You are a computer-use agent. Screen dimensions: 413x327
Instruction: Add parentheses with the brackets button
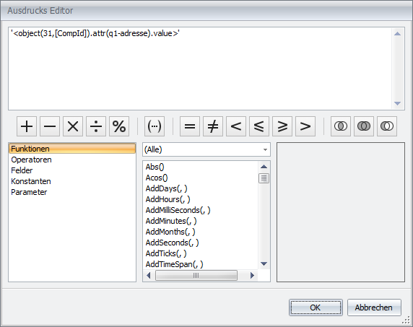[x=155, y=126]
